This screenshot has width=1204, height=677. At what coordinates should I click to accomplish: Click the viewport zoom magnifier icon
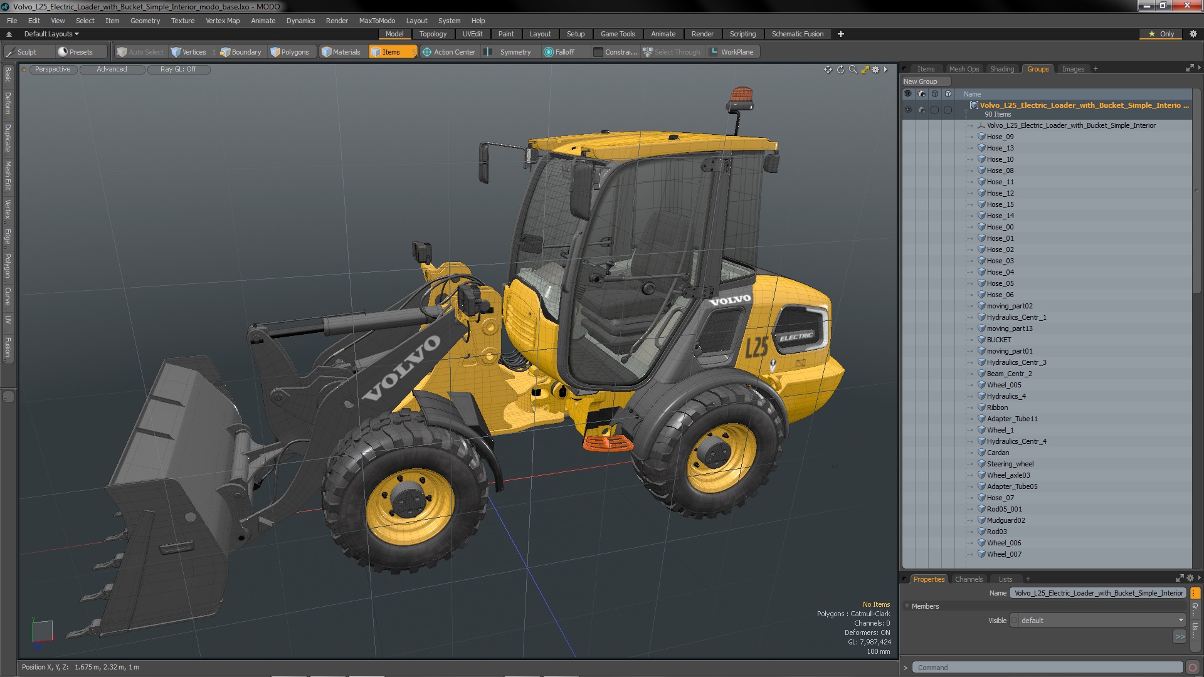853,70
